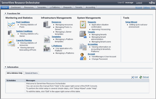The width and height of the screenshot is (156, 99).
Task: Click the Requests clipboard checkmark icon
Action: 83,25
